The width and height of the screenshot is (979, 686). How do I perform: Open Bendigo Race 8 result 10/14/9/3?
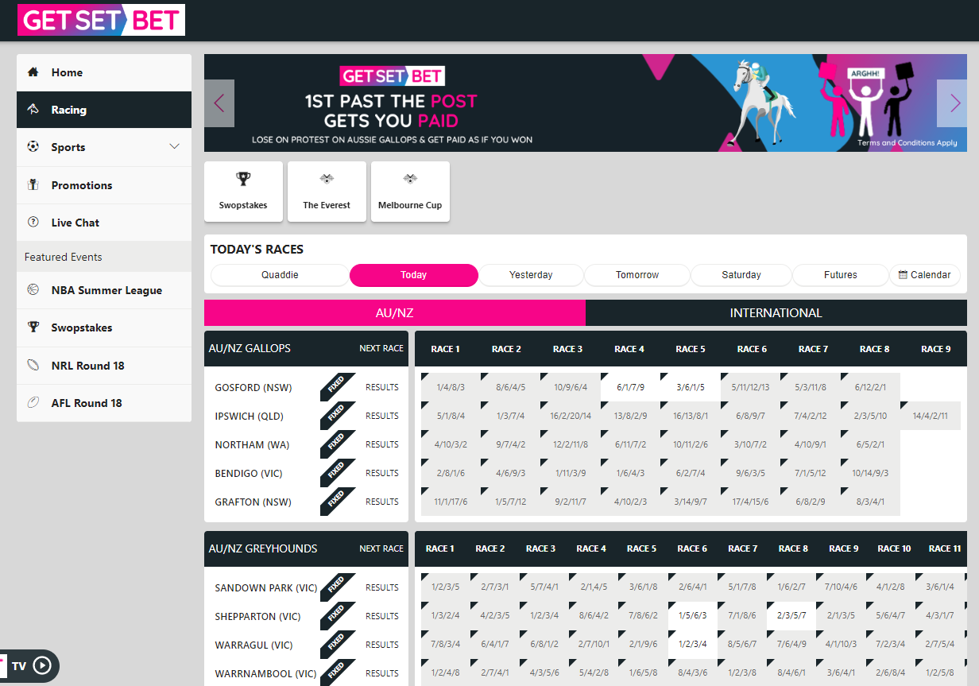coord(870,473)
